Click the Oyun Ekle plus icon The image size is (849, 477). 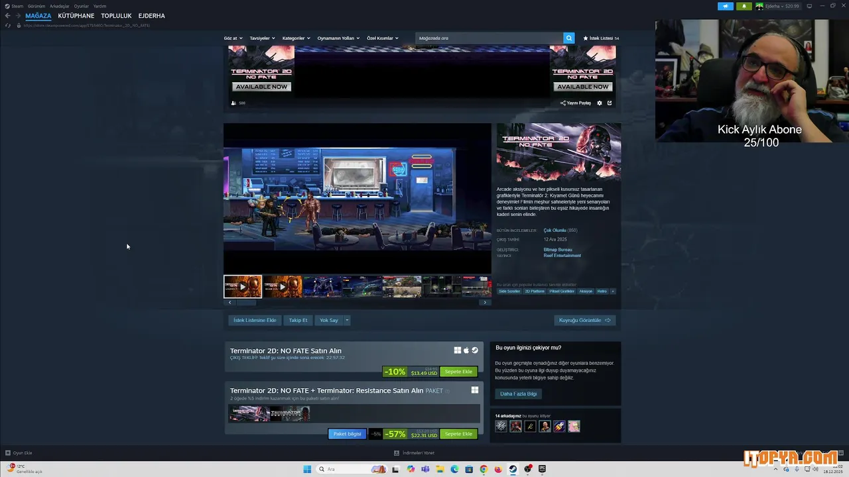8,453
